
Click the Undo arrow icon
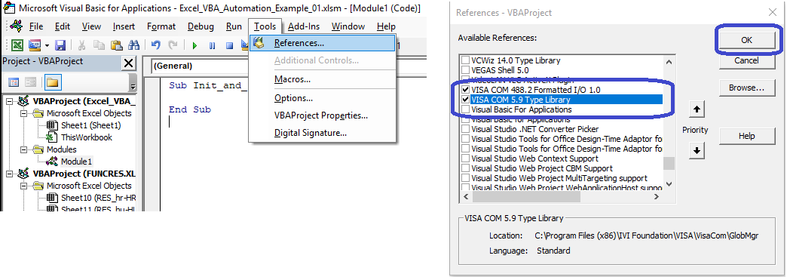(x=155, y=45)
